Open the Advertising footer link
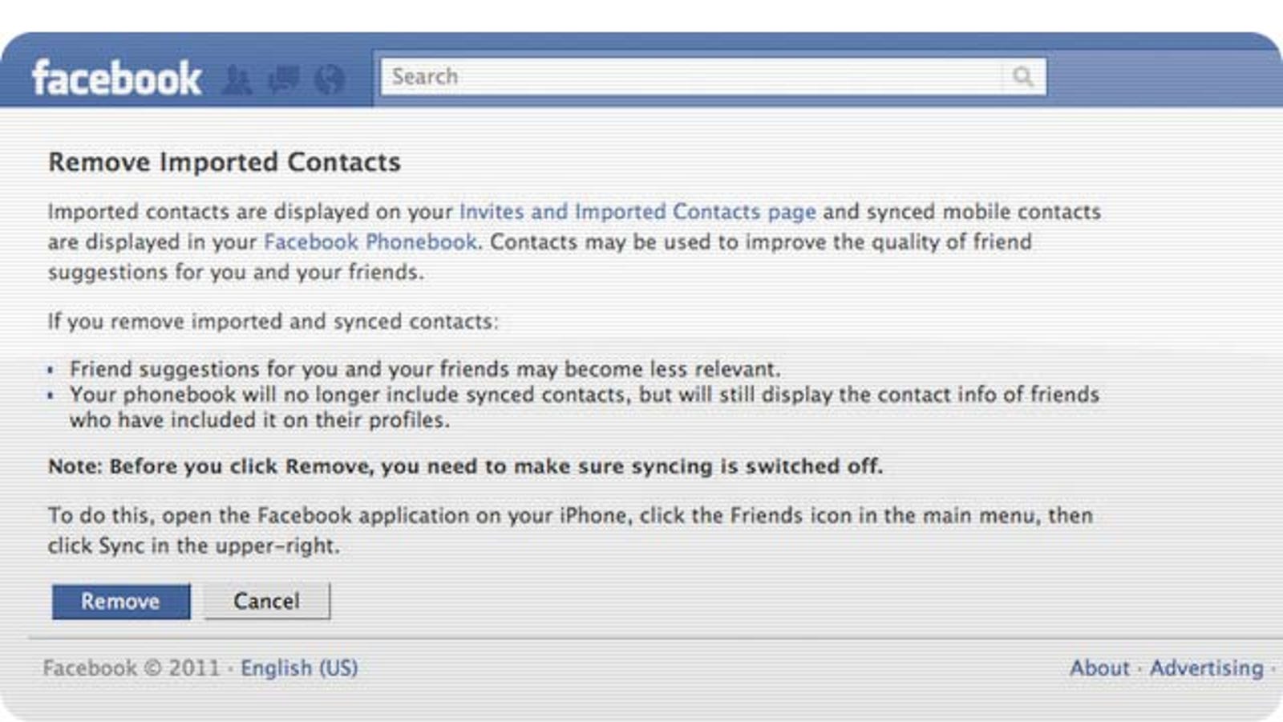Image resolution: width=1283 pixels, height=722 pixels. pyautogui.click(x=1206, y=668)
